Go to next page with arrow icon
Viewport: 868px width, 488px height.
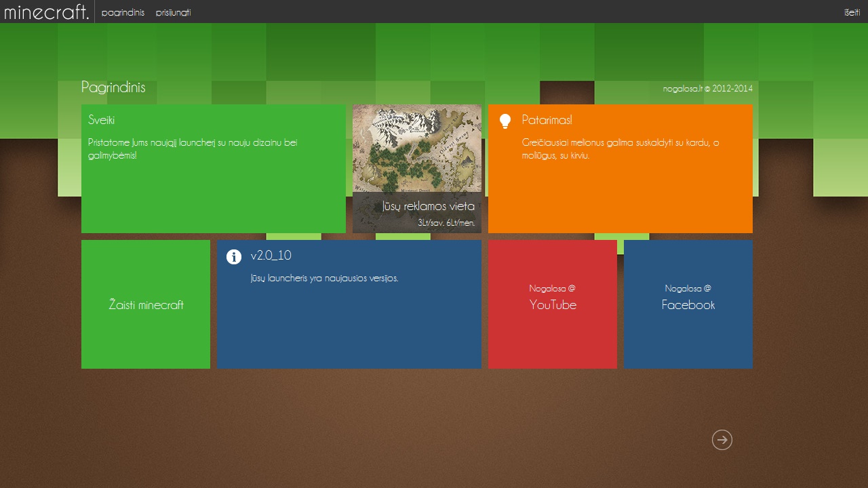coord(722,440)
